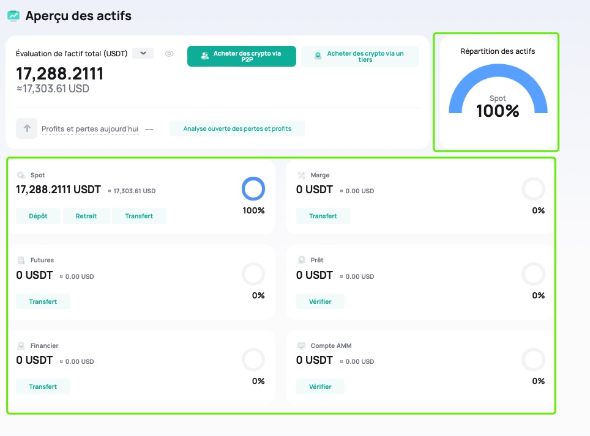Click the blue Spot 100% gauge arc
Image resolution: width=590 pixels, height=436 pixels.
pyautogui.click(x=463, y=89)
